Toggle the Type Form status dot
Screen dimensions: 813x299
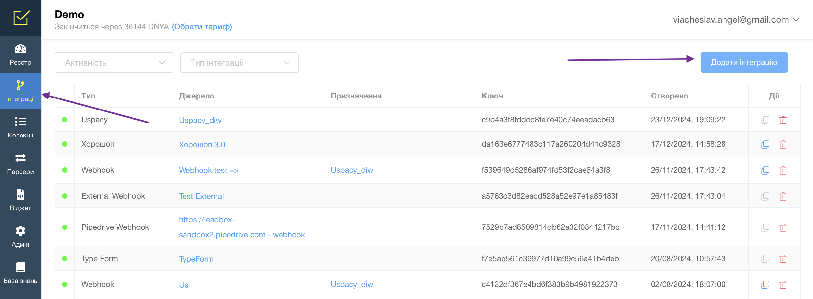coord(65,259)
